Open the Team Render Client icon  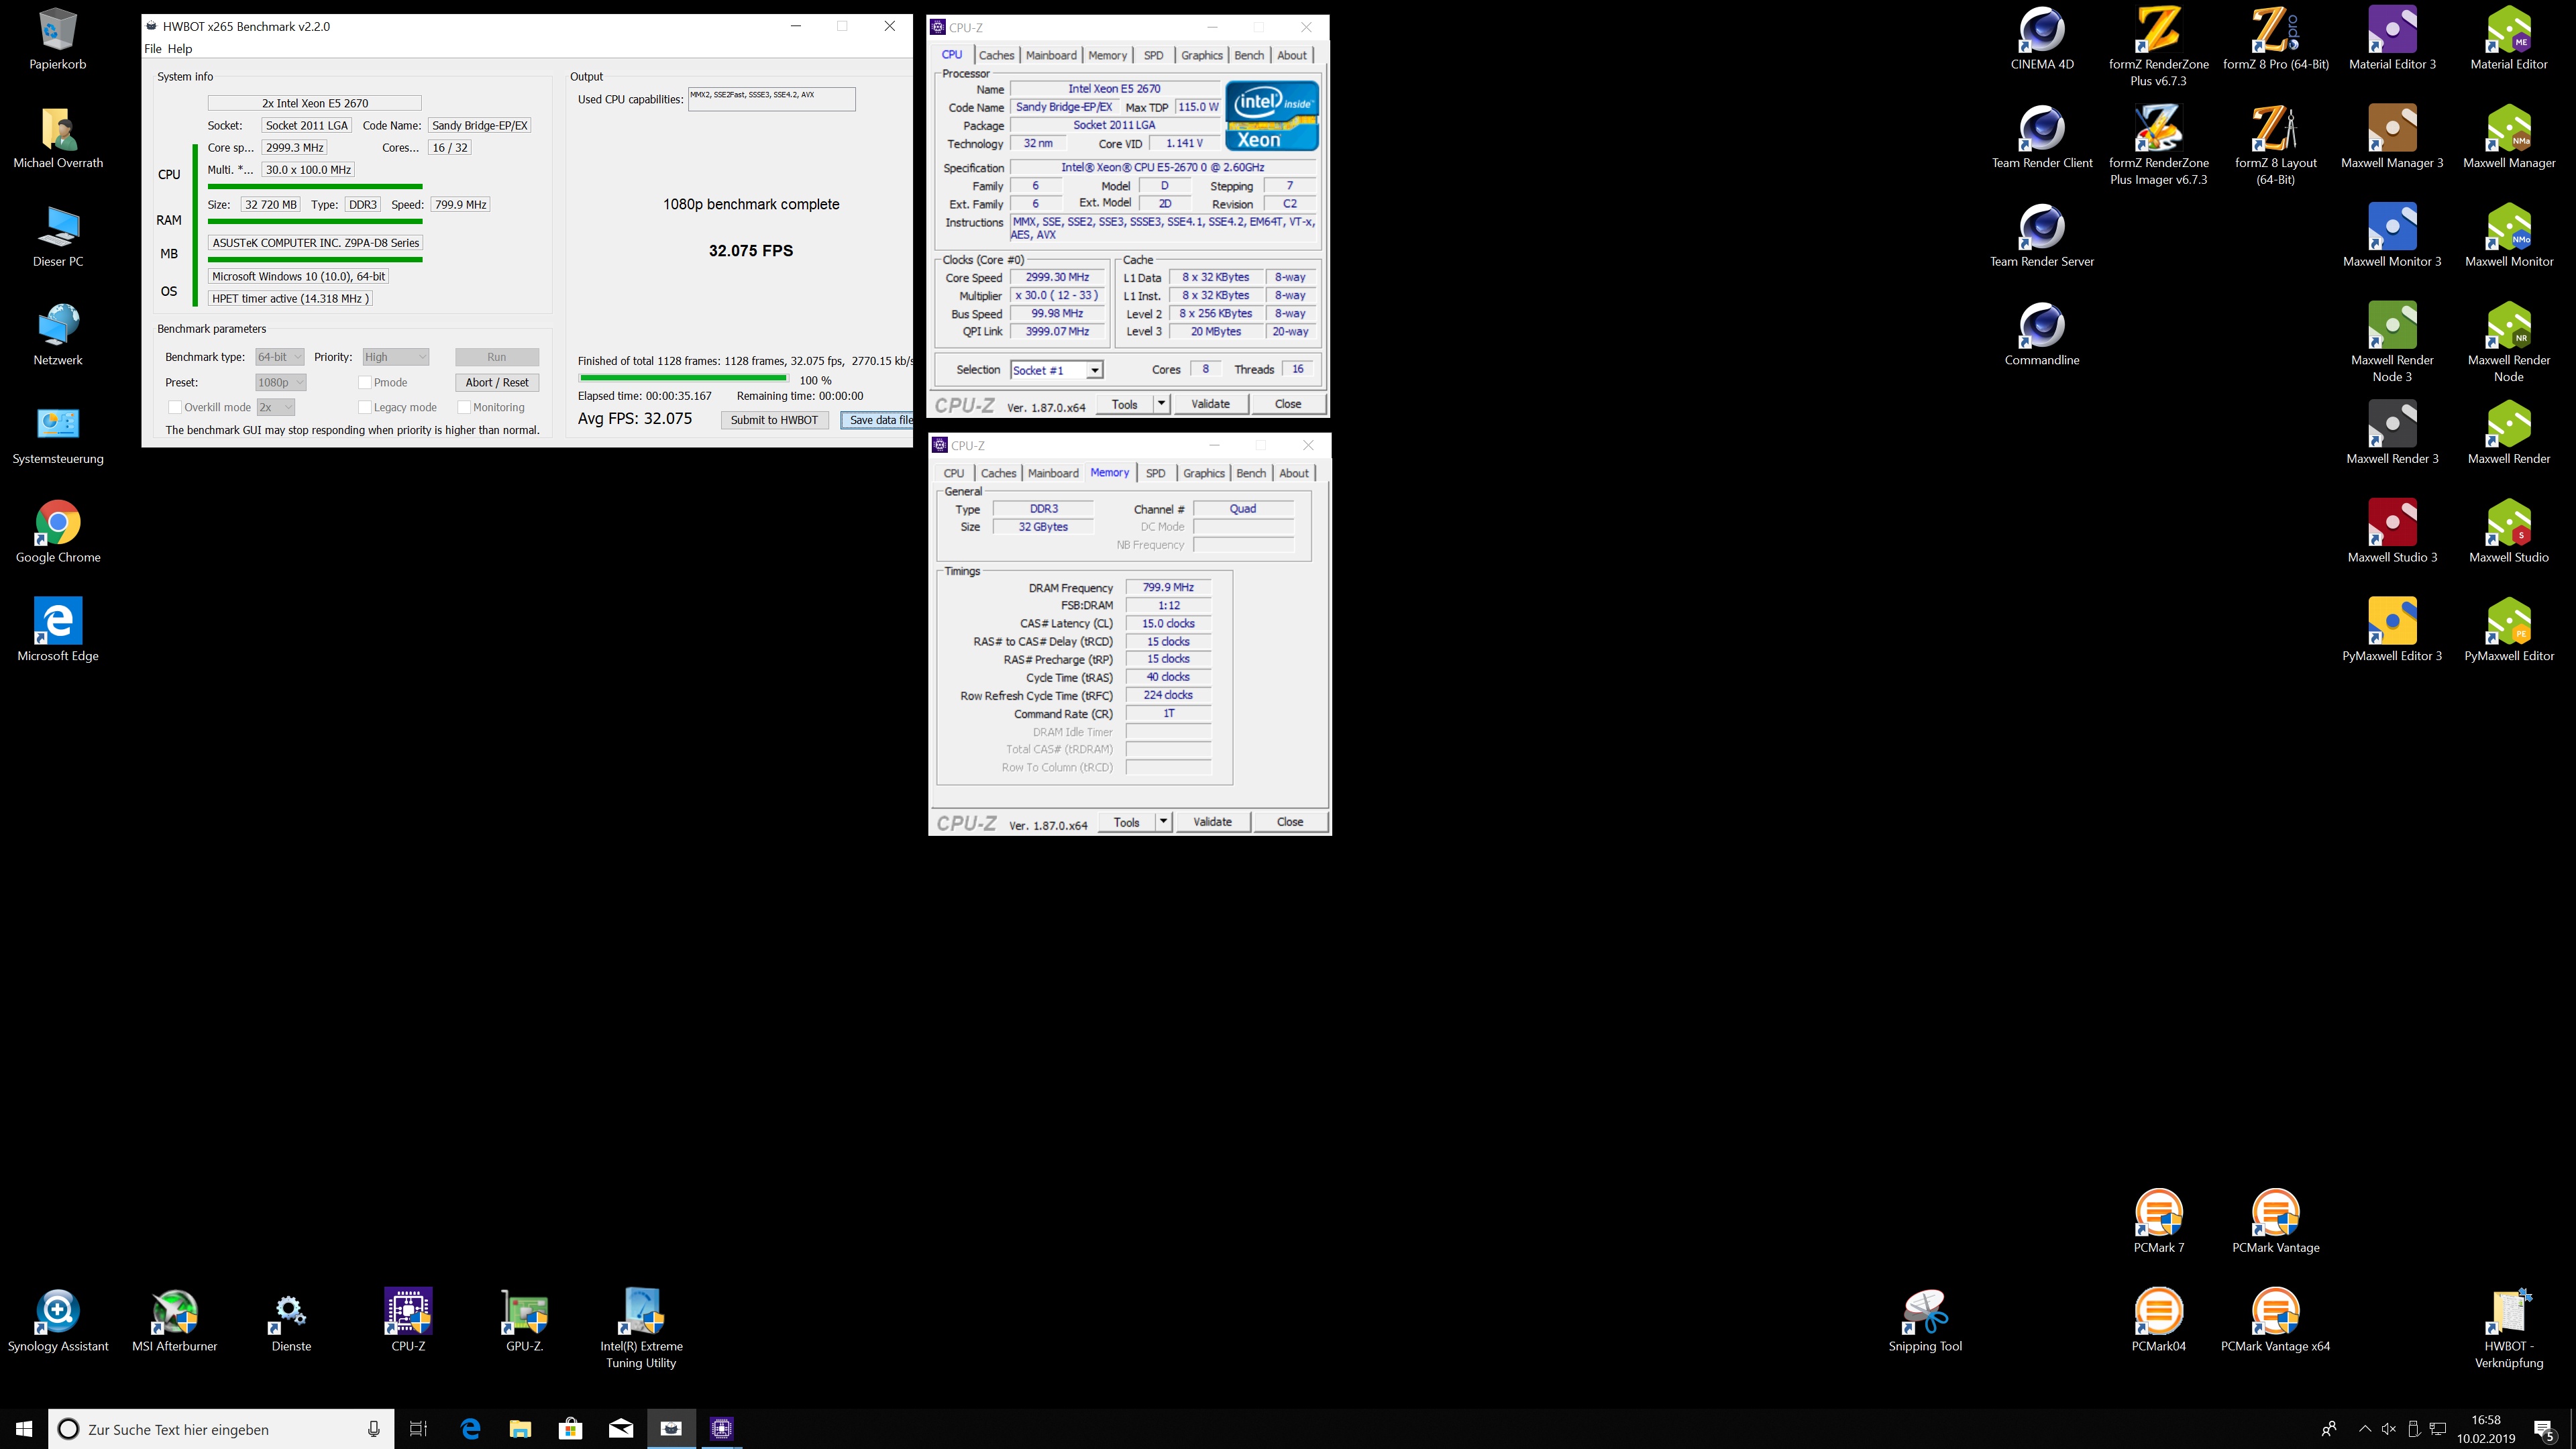(x=2041, y=137)
